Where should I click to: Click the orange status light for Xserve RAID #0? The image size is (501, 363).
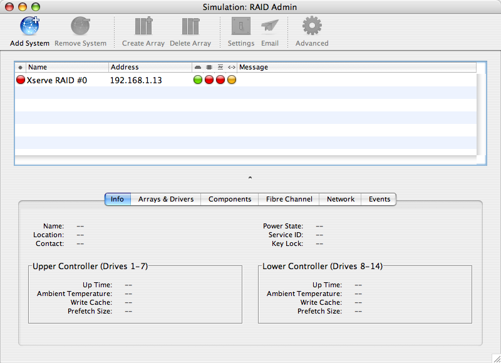[x=232, y=80]
